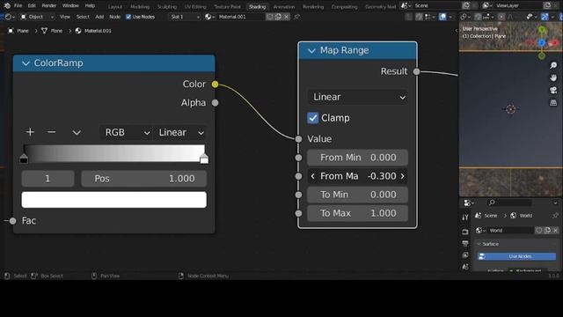Click the viewport zoom magnifier icon
563x317 pixels.
pyautogui.click(x=553, y=65)
